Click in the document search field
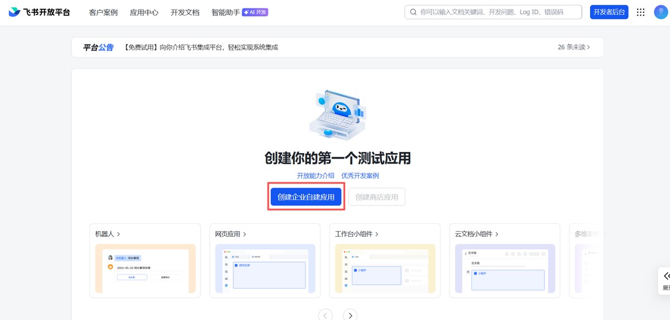The image size is (670, 320). pos(493,12)
